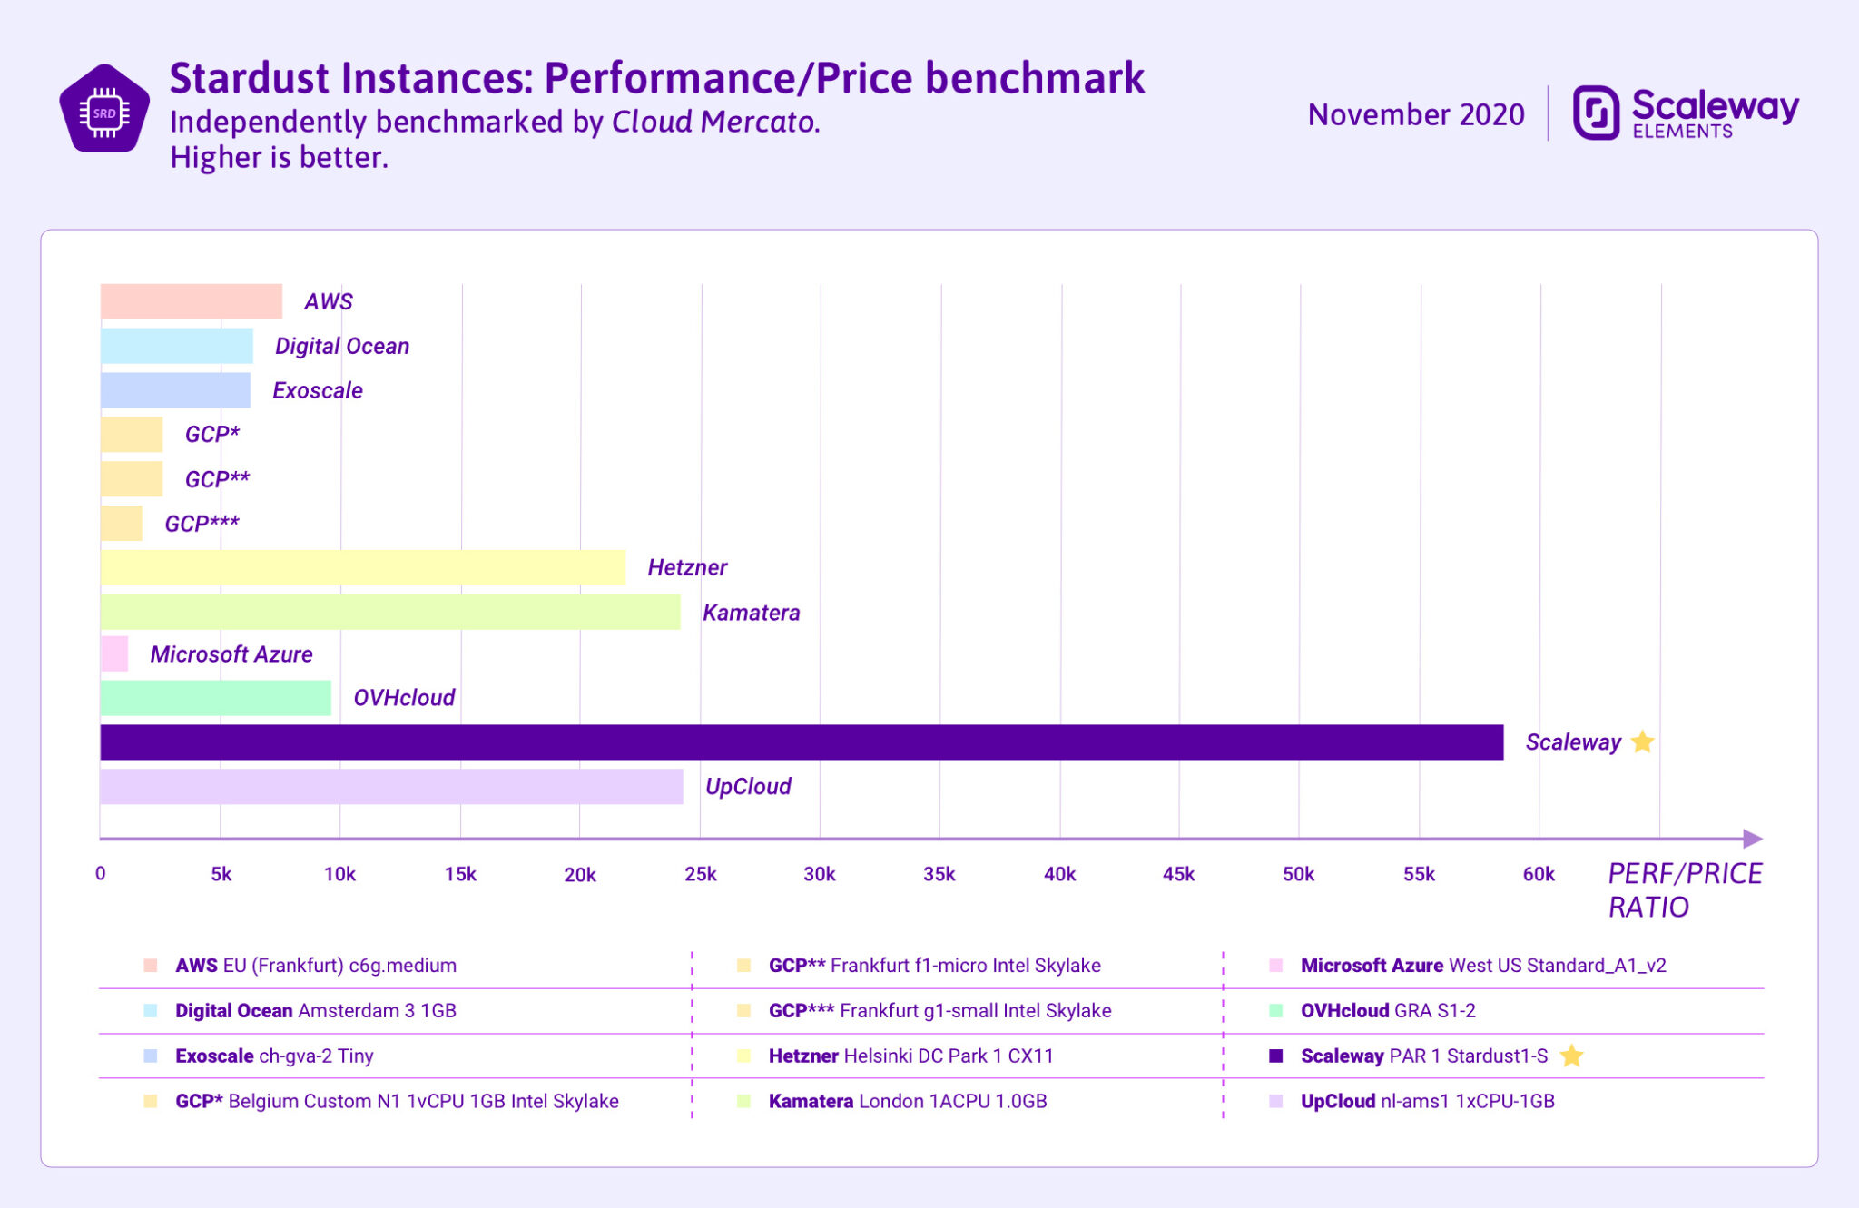Click the SRD chip hexagon logo
The image size is (1859, 1208).
pos(104,109)
